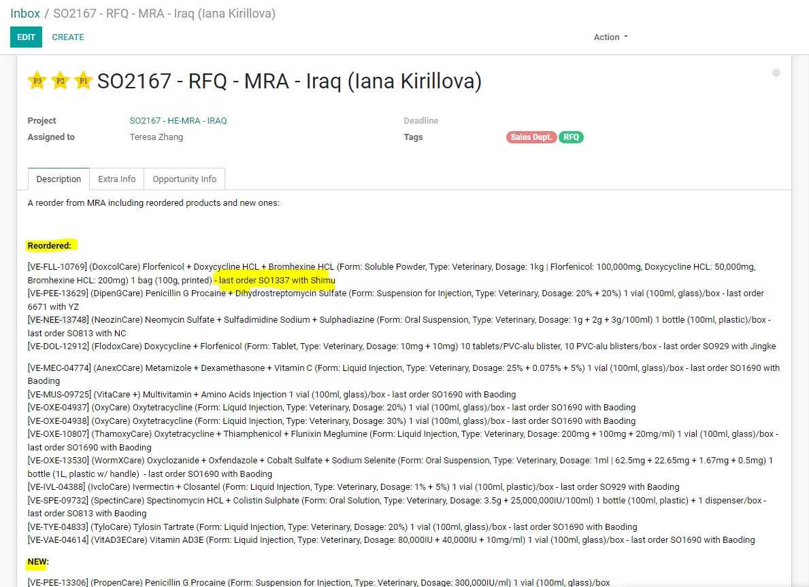Click the Tags field label
809x587 pixels.
click(413, 137)
